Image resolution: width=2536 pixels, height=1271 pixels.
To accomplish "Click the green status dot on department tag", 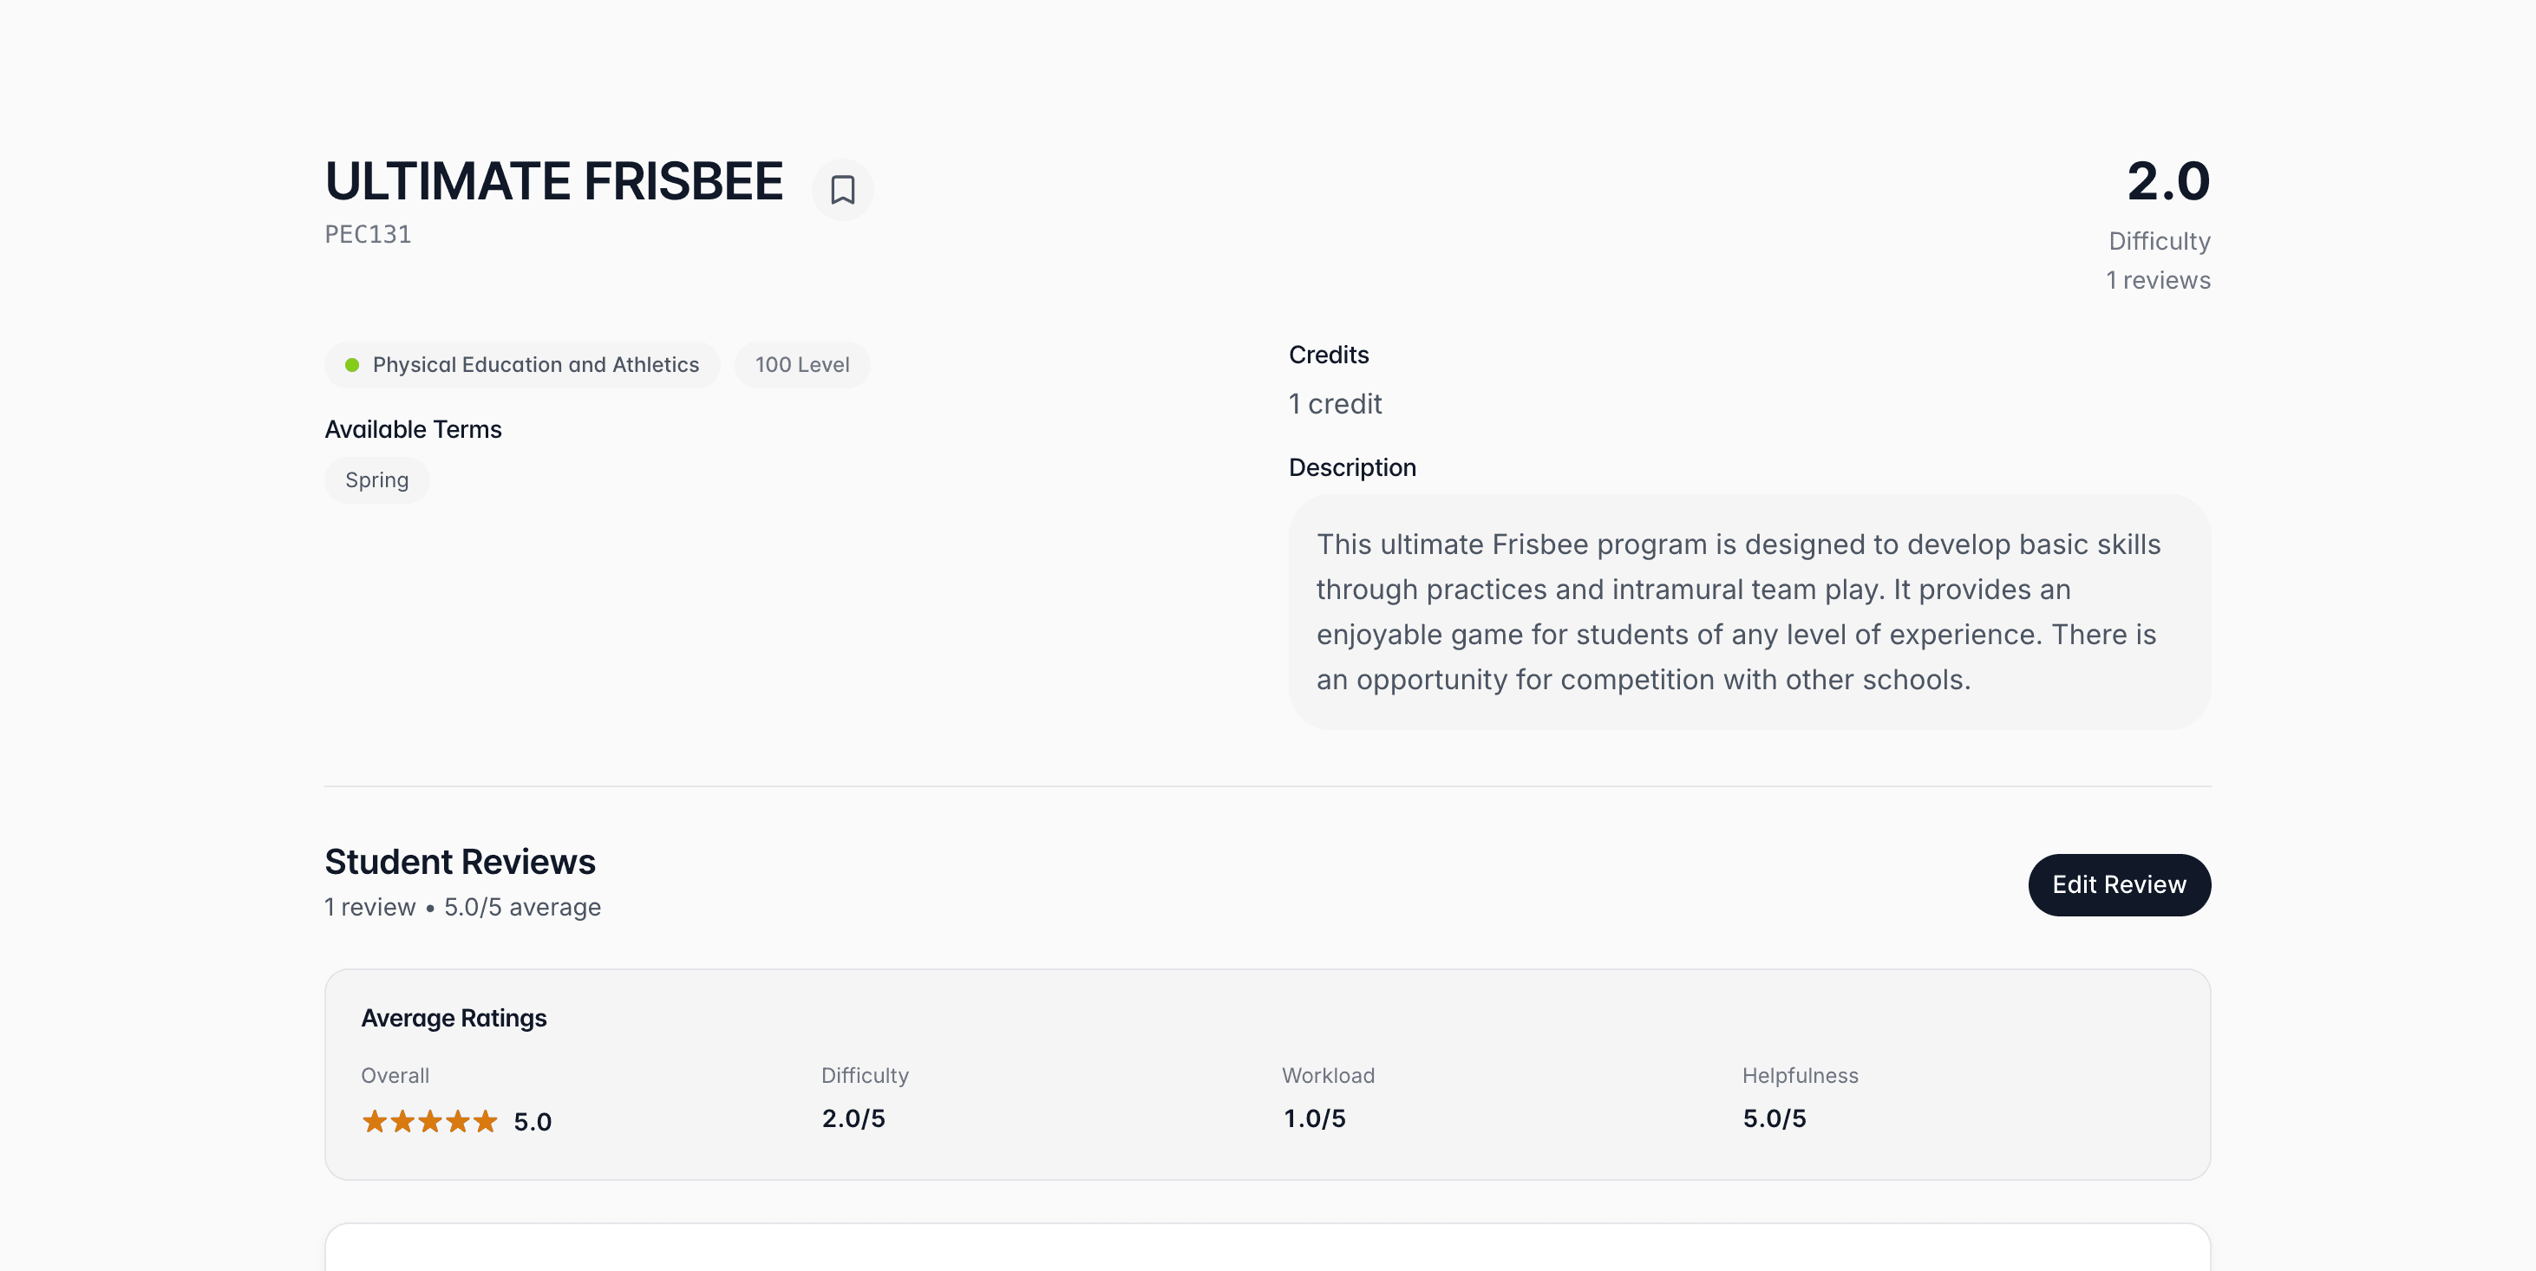I will click(x=353, y=364).
